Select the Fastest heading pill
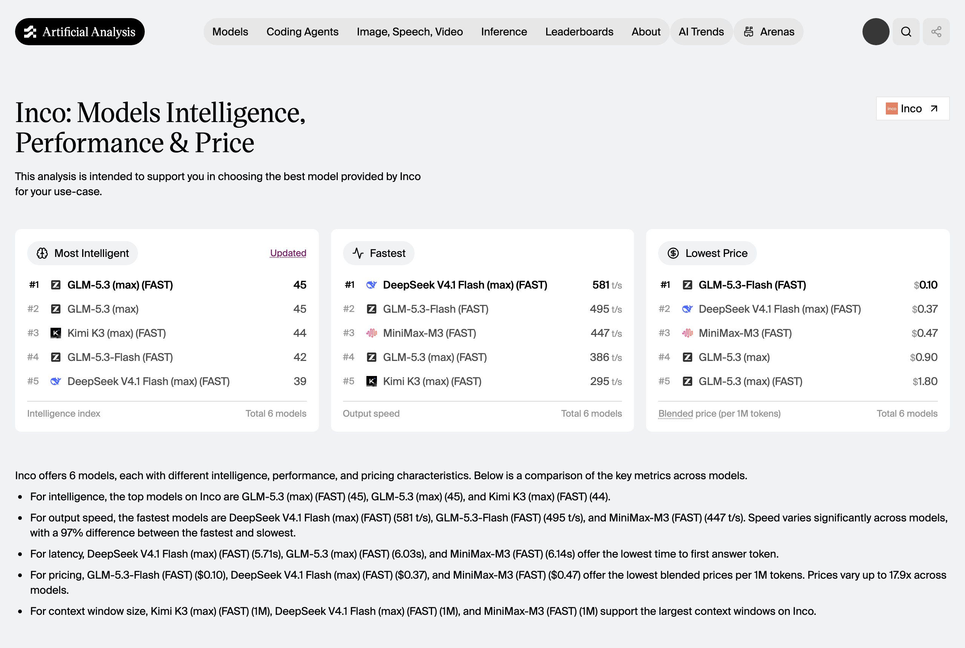 pos(378,253)
